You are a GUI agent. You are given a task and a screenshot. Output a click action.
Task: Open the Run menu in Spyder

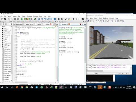click(x=19, y=16)
